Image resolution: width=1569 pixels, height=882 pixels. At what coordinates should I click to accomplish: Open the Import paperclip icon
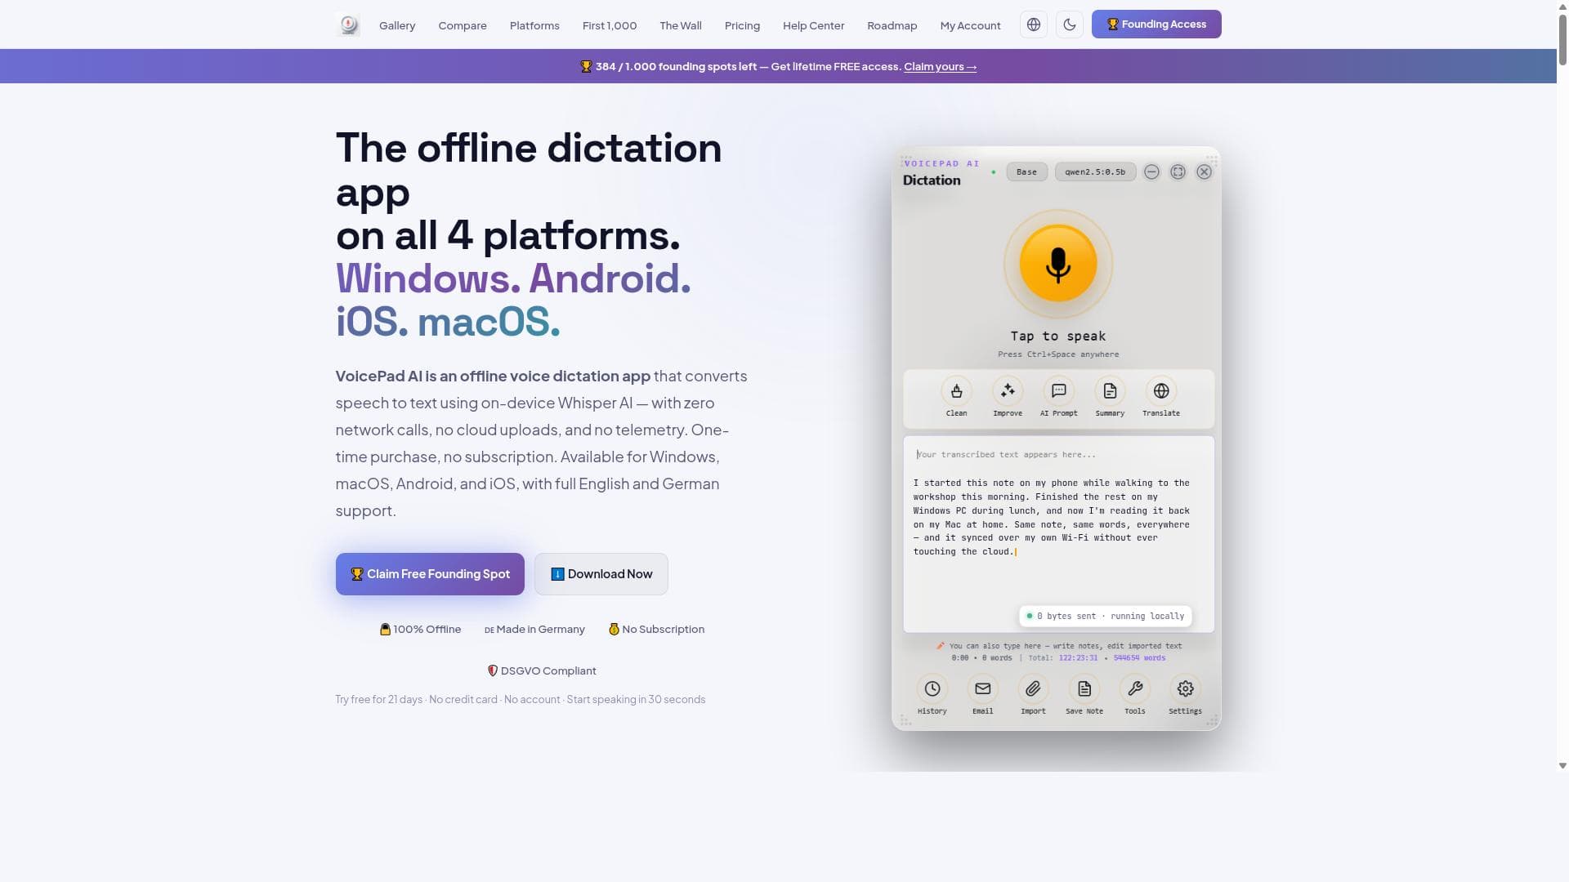(x=1033, y=689)
